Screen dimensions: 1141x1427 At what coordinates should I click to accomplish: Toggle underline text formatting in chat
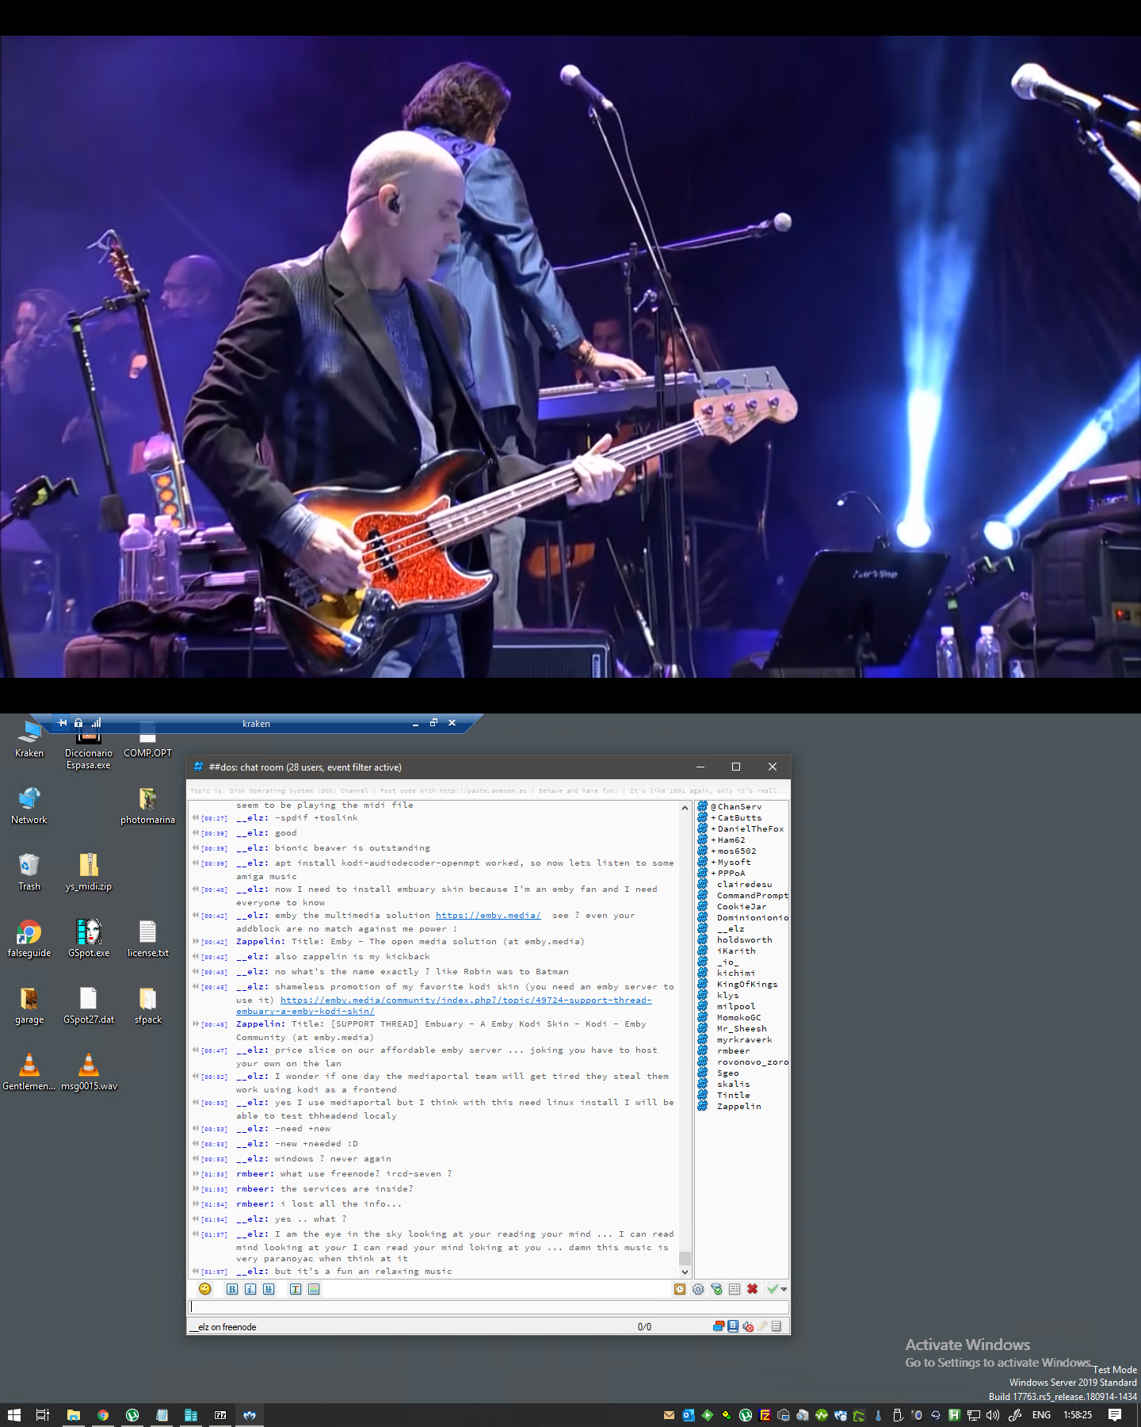coord(269,1289)
